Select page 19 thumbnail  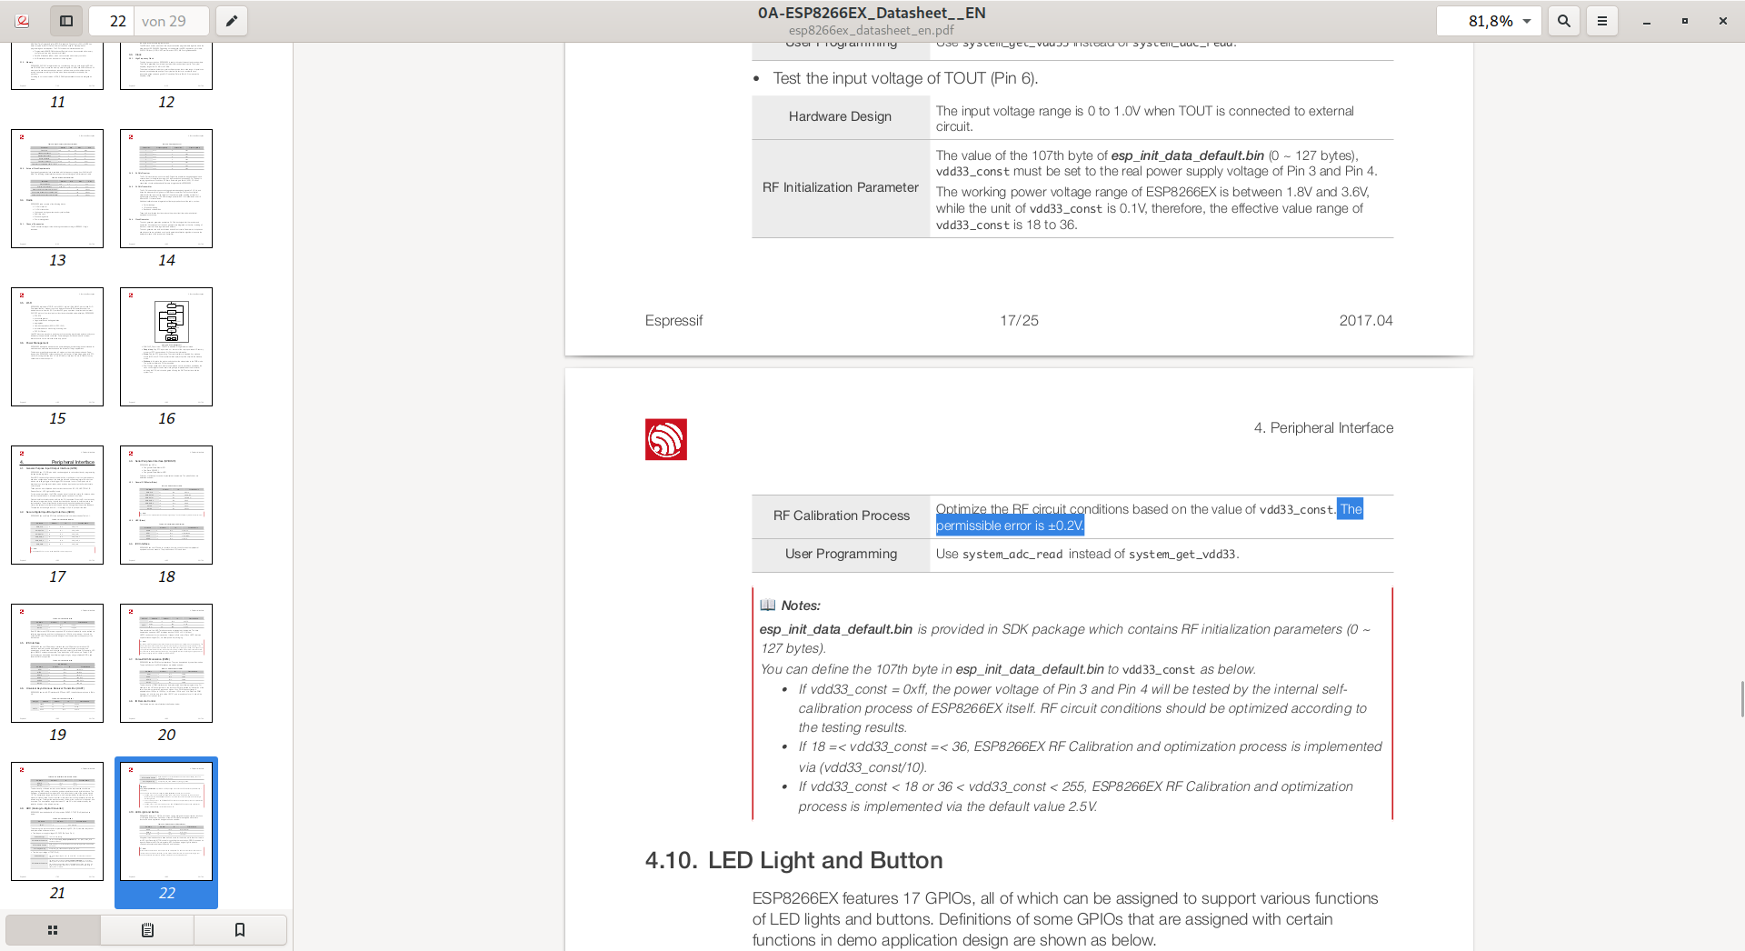[57, 663]
